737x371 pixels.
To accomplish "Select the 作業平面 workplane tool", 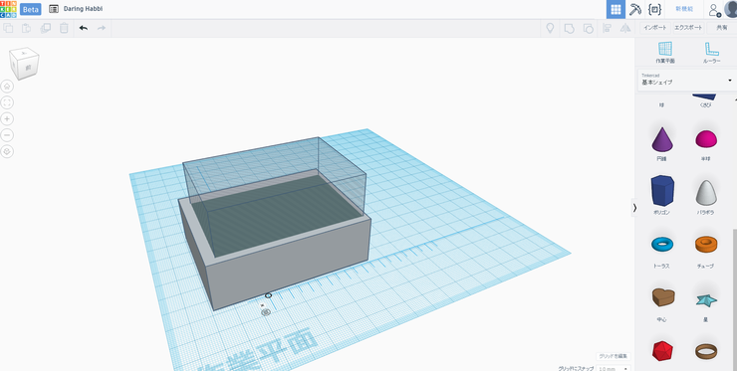I will [665, 52].
